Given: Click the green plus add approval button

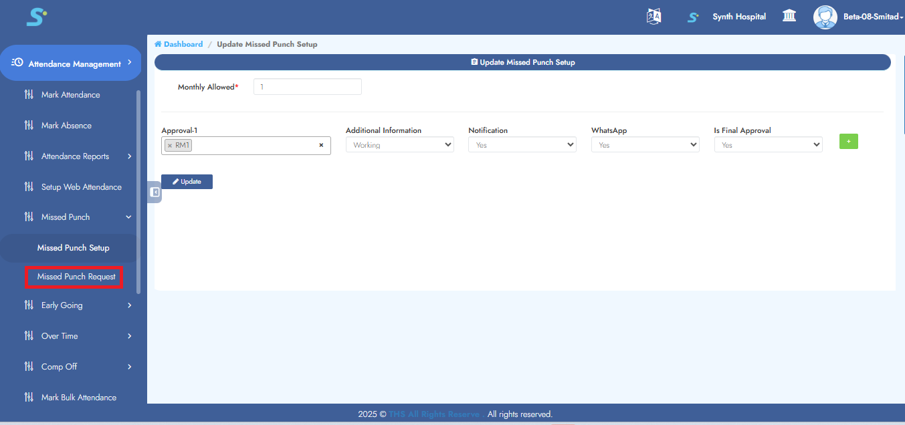Looking at the screenshot, I should pyautogui.click(x=848, y=142).
